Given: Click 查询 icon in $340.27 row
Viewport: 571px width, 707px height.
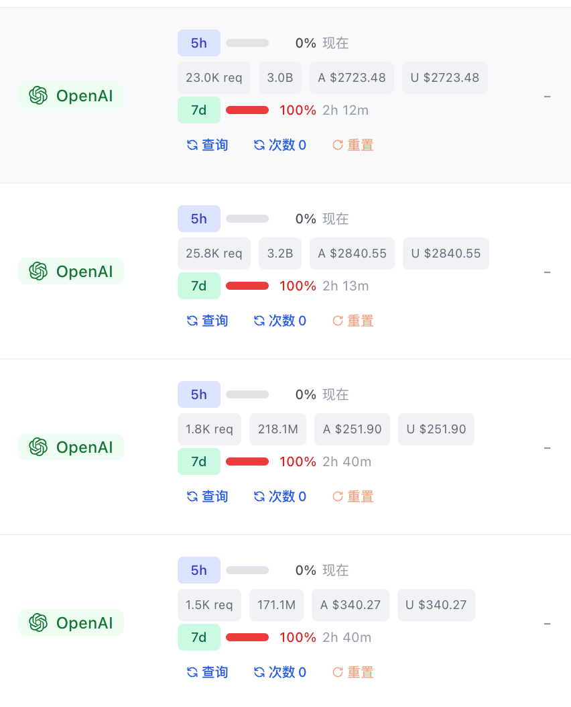Looking at the screenshot, I should (x=192, y=672).
